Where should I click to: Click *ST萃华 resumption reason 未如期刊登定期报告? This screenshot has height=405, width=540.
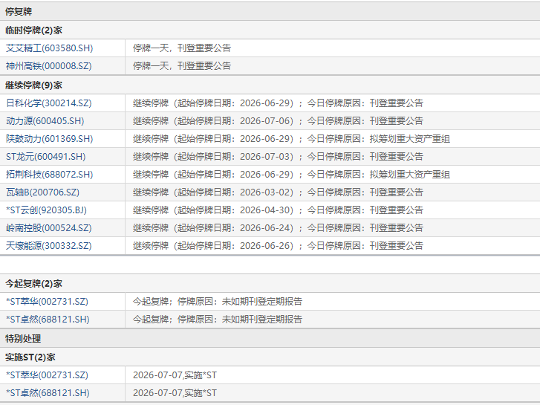coord(218,302)
